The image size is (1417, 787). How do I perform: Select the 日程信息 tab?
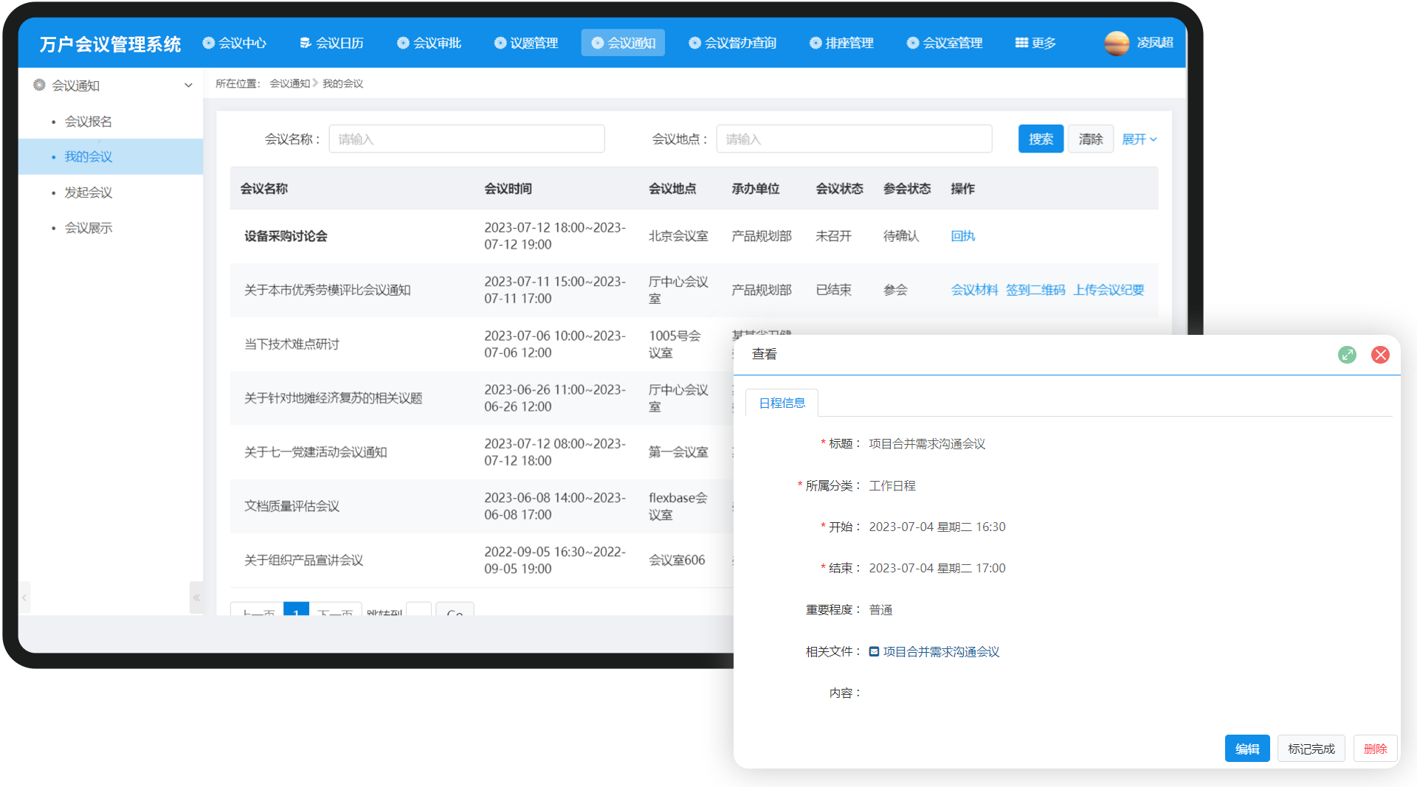782,403
